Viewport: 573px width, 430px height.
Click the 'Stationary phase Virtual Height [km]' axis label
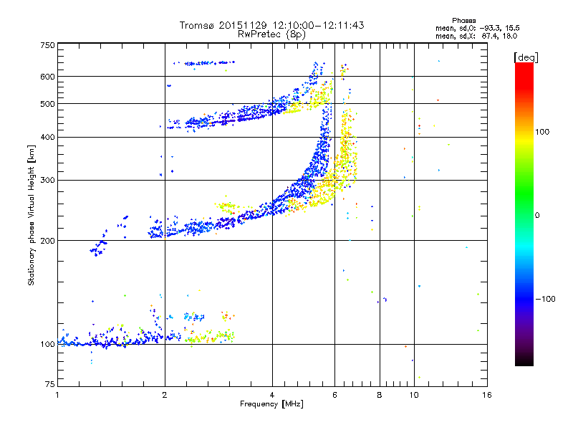[x=31, y=216]
